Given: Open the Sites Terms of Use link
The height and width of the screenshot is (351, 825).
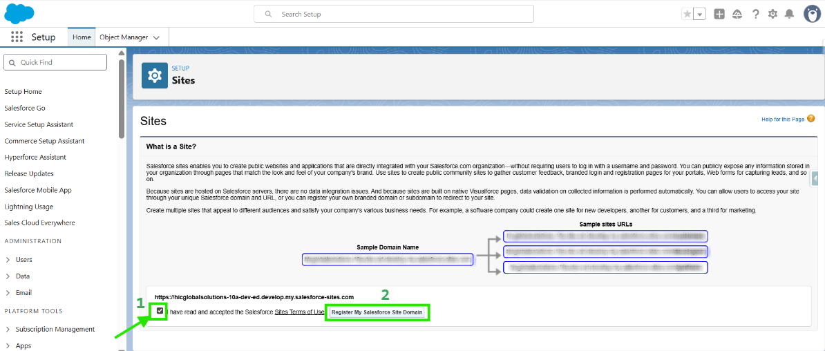Looking at the screenshot, I should click(299, 312).
